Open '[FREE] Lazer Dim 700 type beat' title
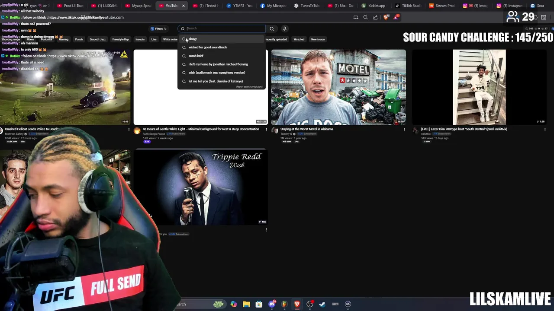The width and height of the screenshot is (554, 311). click(464, 129)
